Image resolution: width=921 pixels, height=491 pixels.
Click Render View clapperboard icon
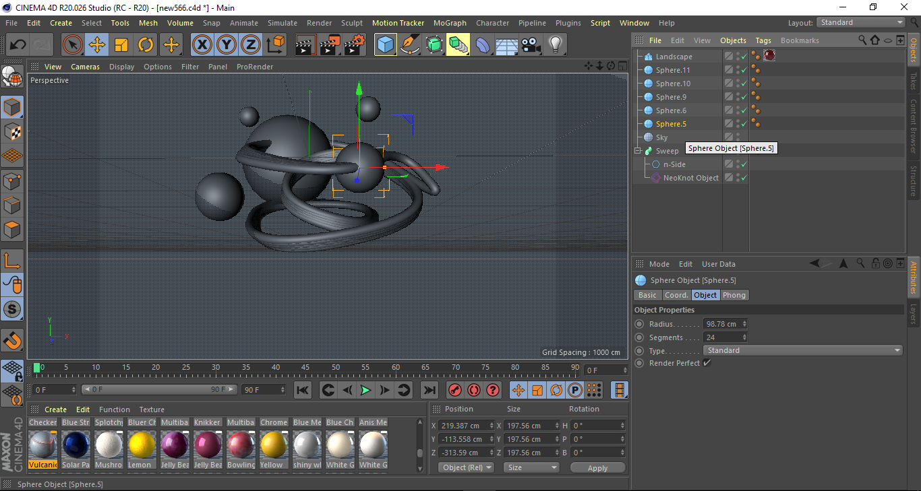click(x=306, y=45)
